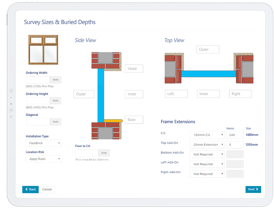The image size is (274, 212).
Task: Click the Outer field in Top View
Action: pos(208,49)
